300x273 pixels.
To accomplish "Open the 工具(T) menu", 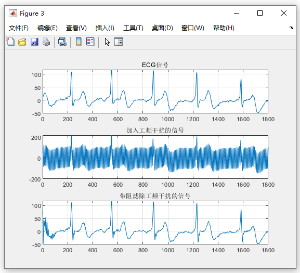I will click(x=133, y=28).
